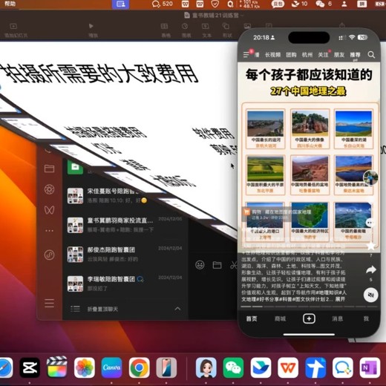Collapse pinned chats via 折叠置顶聊天 chevron

click(177, 309)
